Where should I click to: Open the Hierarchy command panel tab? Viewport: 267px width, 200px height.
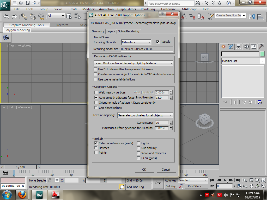(238, 46)
